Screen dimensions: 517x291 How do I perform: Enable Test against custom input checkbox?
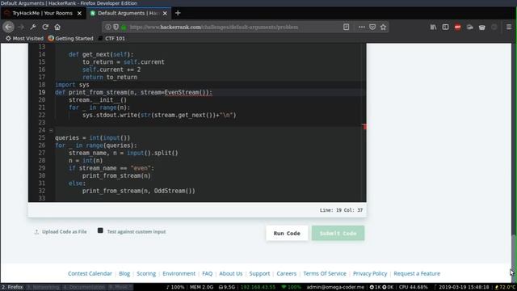[x=100, y=230]
